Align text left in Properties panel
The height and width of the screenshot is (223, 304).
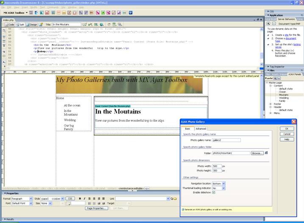pos(89,198)
